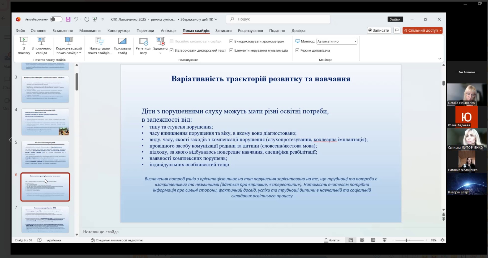The image size is (488, 258).
Task: Switch to the Конструктор tab
Action: click(118, 31)
